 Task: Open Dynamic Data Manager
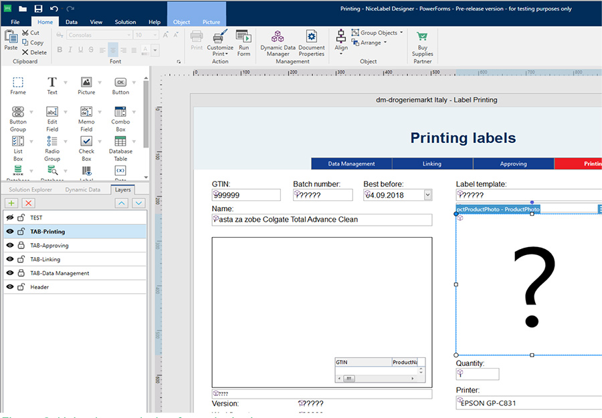pyautogui.click(x=278, y=43)
